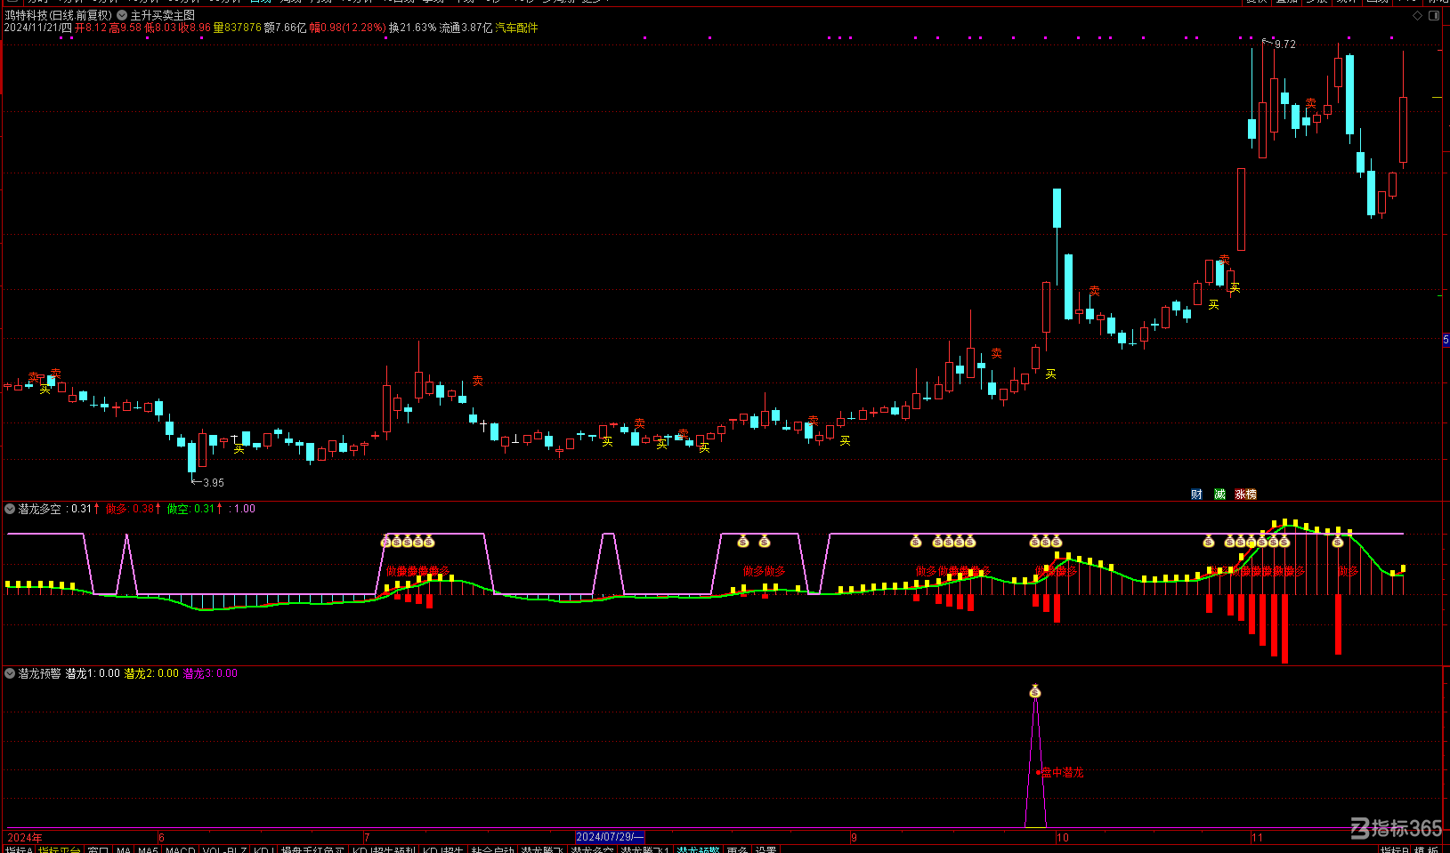Click the 流通3.87亿 float readout
The width and height of the screenshot is (1450, 853).
point(466,28)
